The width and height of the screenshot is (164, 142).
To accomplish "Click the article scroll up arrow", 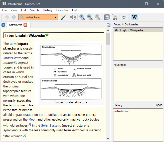I will tap(108, 31).
